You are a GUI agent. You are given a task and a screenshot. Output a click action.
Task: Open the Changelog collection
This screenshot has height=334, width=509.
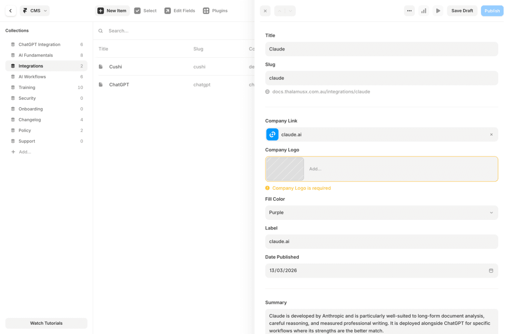[x=46, y=120]
